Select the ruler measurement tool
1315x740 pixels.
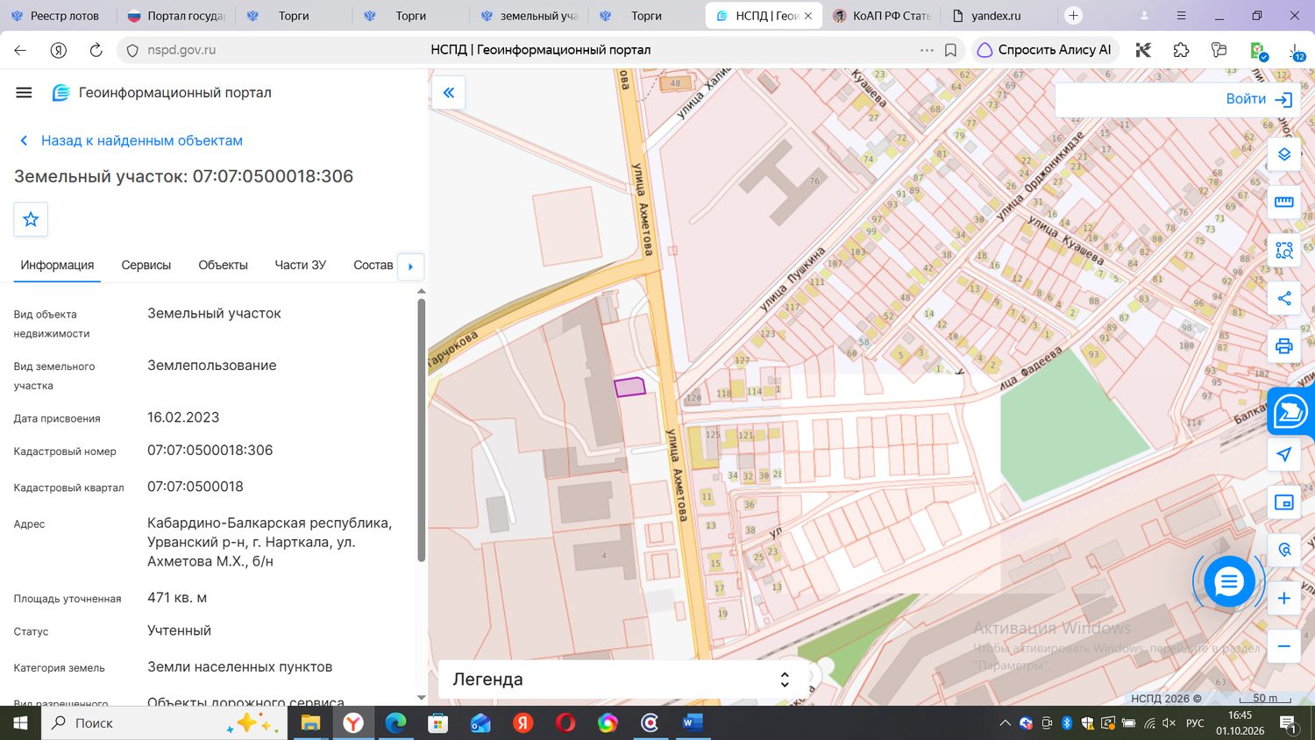point(1284,202)
